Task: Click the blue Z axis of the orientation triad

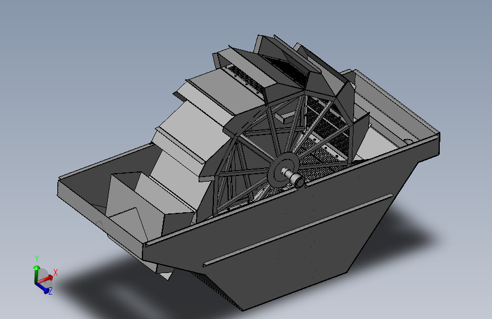Action: 43,288
